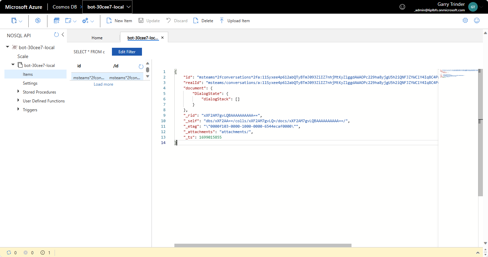Click the error count icon in status bar

[26, 253]
